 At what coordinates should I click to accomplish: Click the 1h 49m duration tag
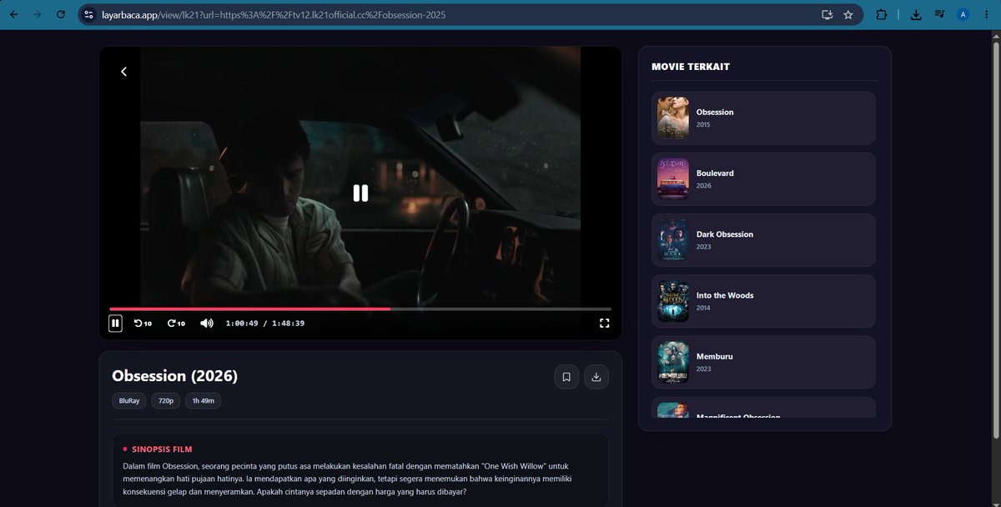(x=203, y=401)
